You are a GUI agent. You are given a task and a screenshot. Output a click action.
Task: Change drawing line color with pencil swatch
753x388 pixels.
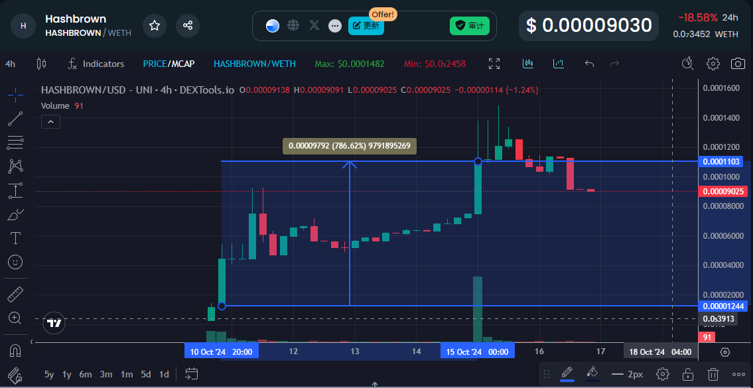pyautogui.click(x=567, y=373)
